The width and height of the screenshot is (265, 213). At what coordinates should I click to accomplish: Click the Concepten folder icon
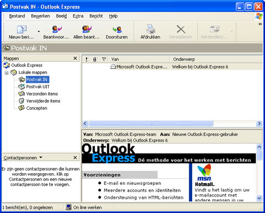tap(22, 108)
